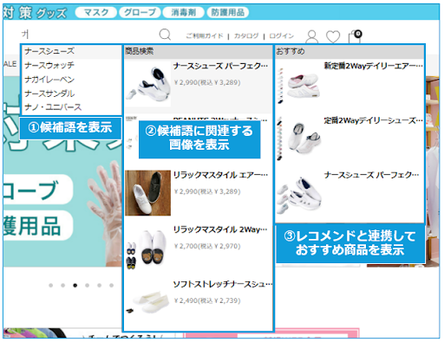Open リラックマスタイル 2Way product title
The height and width of the screenshot is (342, 444).
(x=220, y=229)
